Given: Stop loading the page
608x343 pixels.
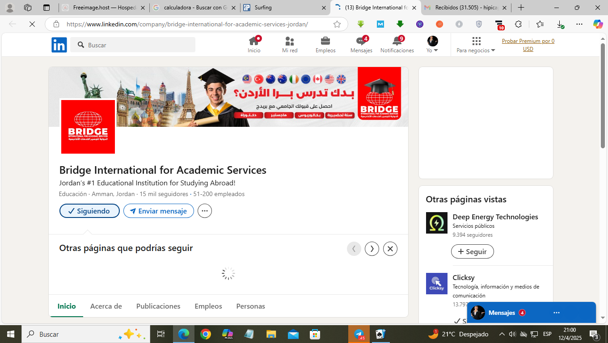Looking at the screenshot, I should coord(32,24).
